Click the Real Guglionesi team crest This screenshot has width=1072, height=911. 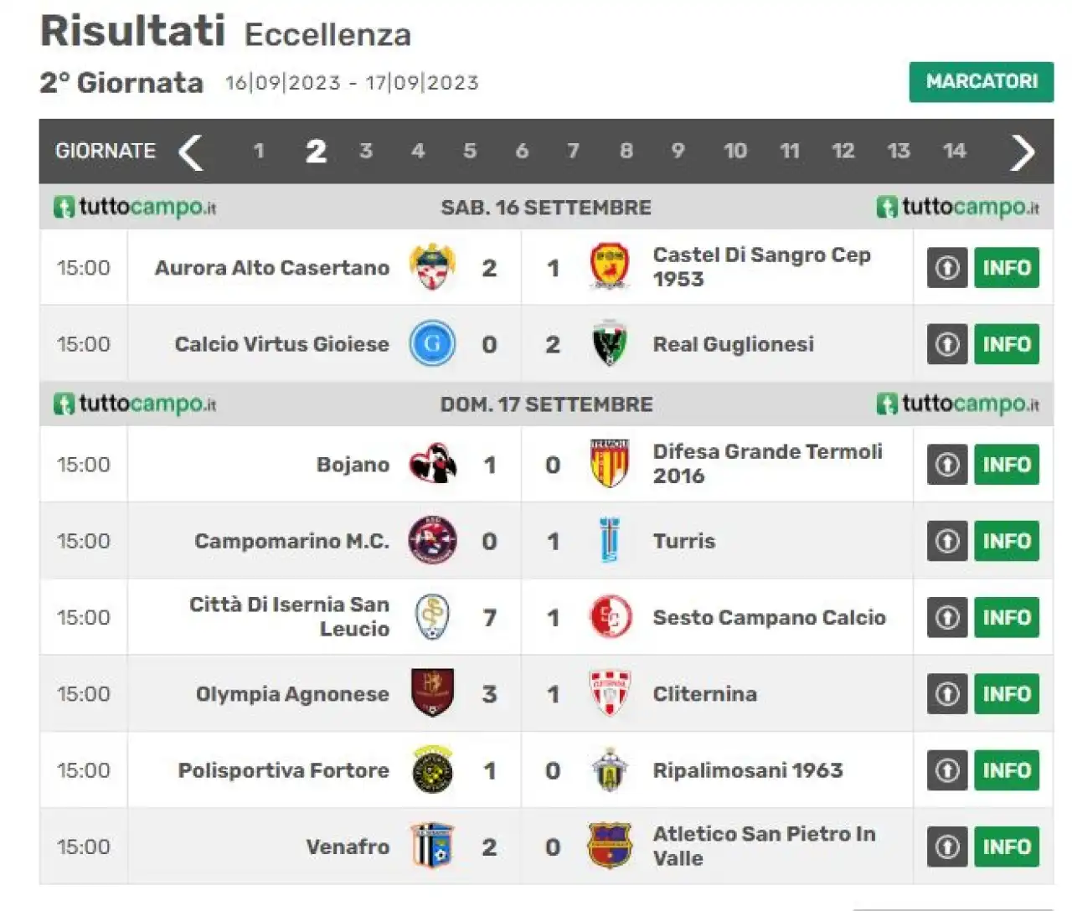610,343
